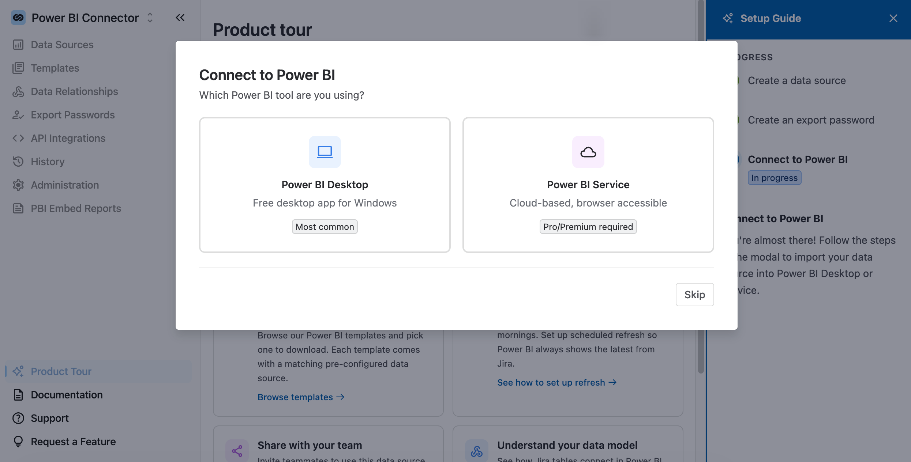The height and width of the screenshot is (462, 911).
Task: Click the API Integrations code icon
Action: pos(18,138)
